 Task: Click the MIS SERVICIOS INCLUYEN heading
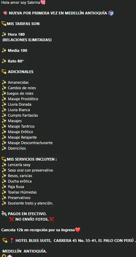click(x=32, y=159)
